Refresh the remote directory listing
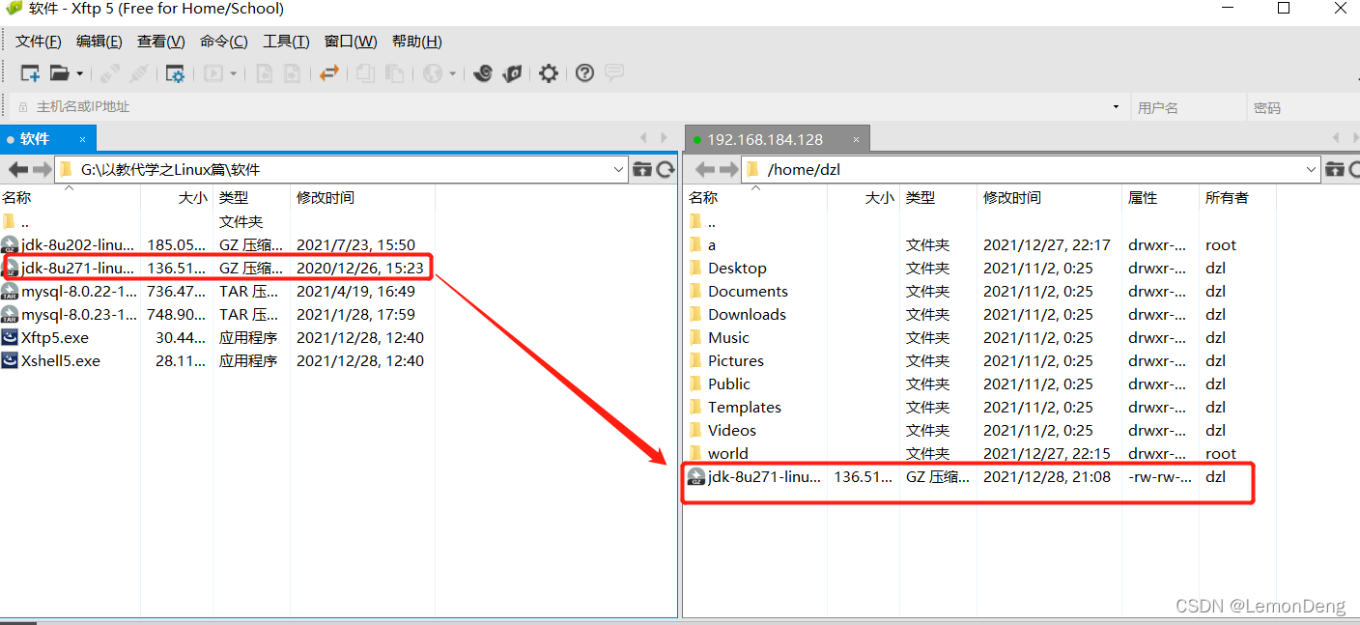Image resolution: width=1360 pixels, height=625 pixels. point(1356,169)
